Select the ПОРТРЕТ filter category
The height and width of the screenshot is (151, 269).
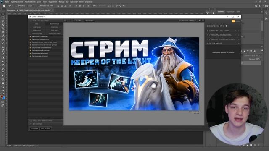point(54,31)
